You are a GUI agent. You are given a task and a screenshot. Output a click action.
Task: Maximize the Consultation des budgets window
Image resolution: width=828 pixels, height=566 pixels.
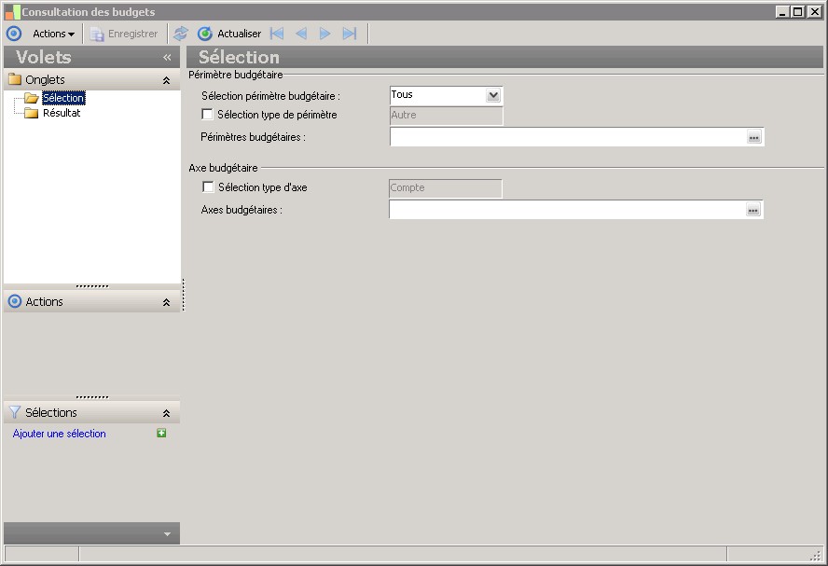(x=798, y=11)
